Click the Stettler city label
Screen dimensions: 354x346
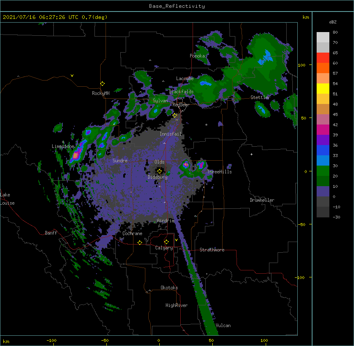pos(260,97)
